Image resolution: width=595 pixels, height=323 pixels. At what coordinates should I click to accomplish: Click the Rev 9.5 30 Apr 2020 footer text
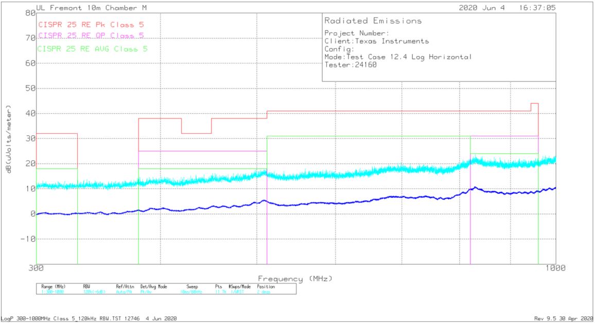point(564,319)
